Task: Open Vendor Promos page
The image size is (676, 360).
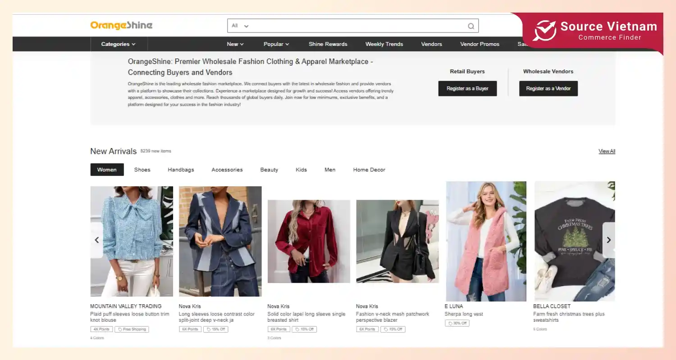Action: pos(480,44)
